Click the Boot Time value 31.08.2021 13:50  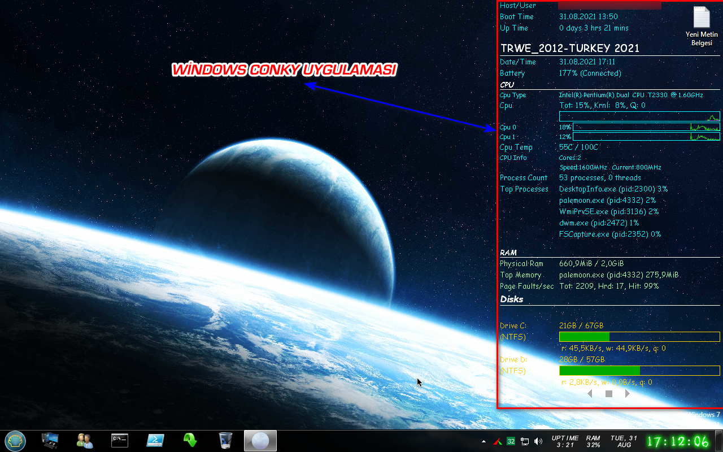coord(588,17)
